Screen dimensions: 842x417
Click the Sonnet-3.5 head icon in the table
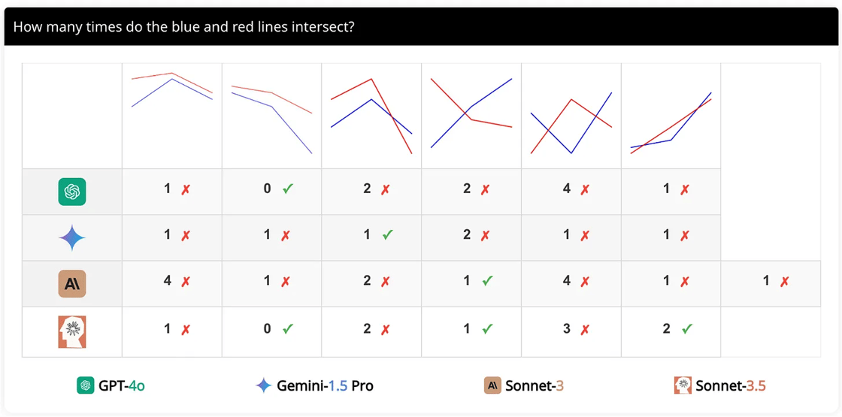click(x=72, y=331)
